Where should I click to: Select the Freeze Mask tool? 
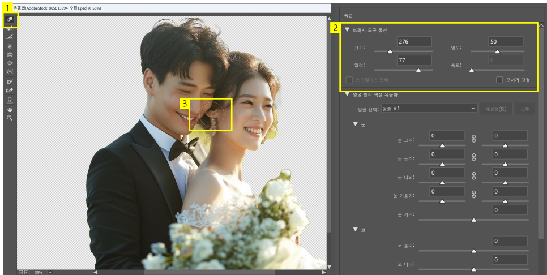click(x=10, y=81)
